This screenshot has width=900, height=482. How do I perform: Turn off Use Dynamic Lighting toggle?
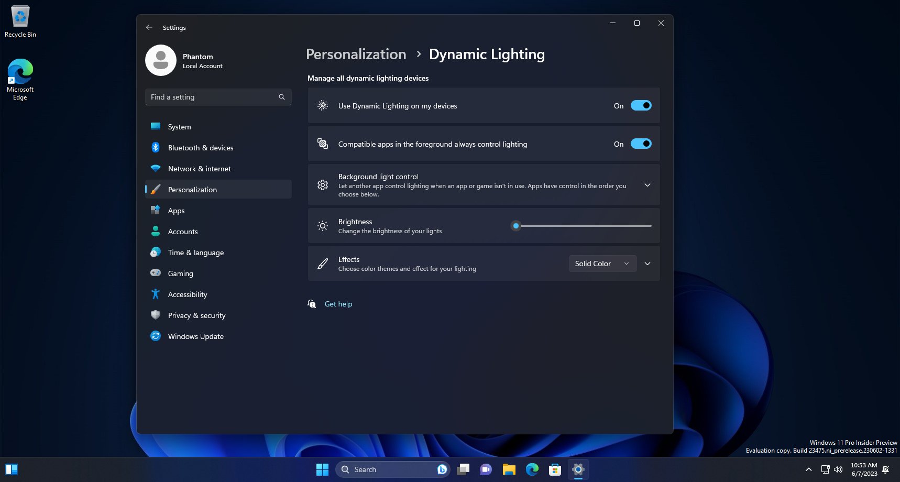[641, 105]
